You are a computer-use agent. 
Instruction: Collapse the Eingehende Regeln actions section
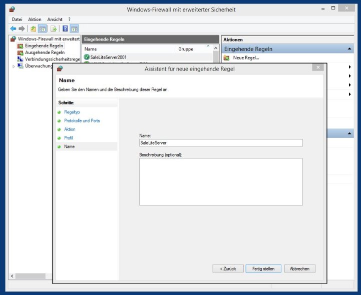(x=349, y=49)
